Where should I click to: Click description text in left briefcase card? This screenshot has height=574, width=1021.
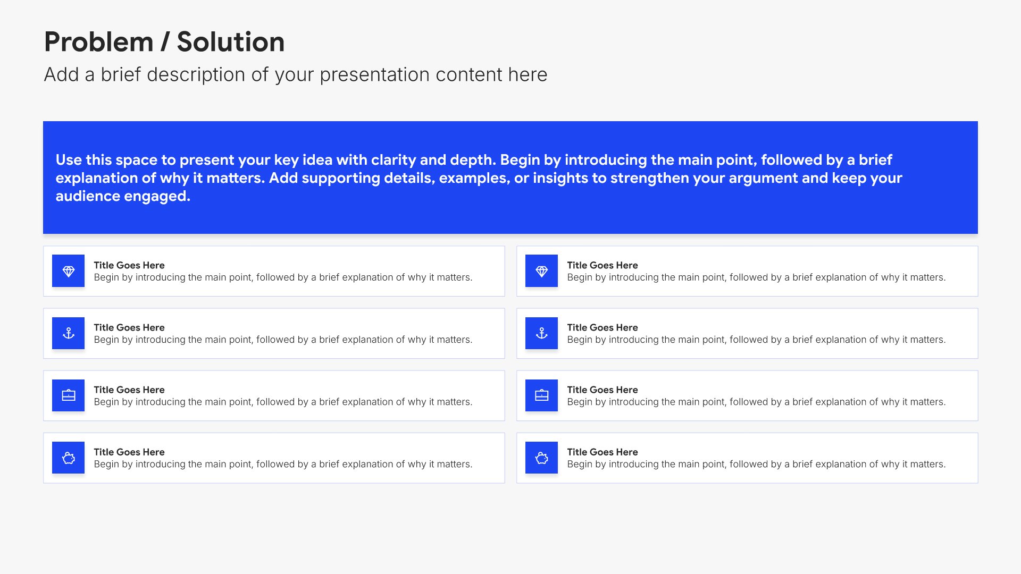pyautogui.click(x=283, y=402)
